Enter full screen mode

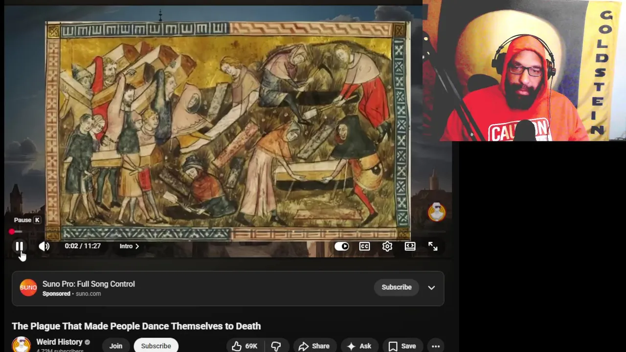(x=433, y=246)
